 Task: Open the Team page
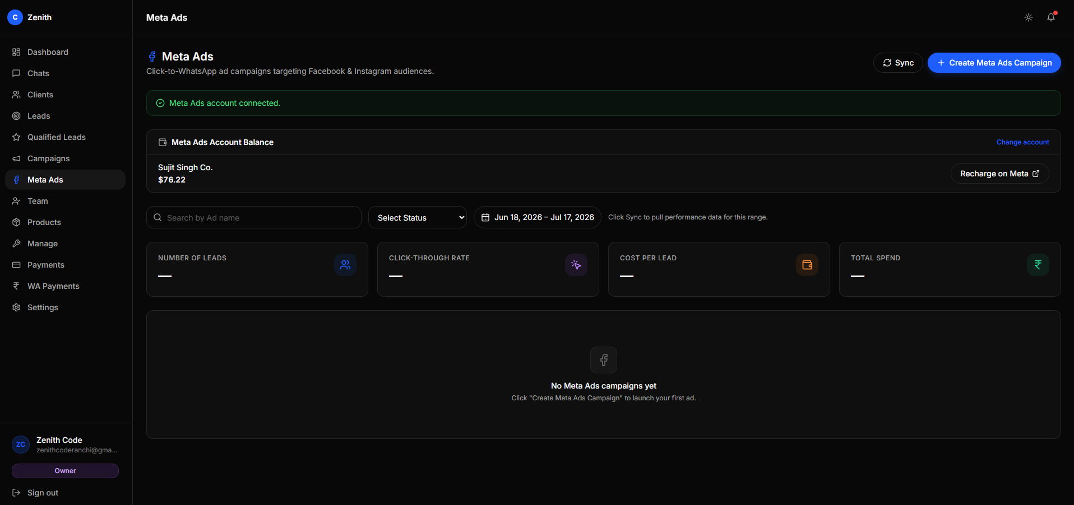pyautogui.click(x=65, y=201)
